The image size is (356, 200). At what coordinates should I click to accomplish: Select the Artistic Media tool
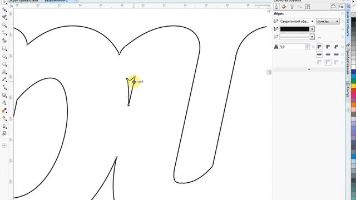click(4, 41)
